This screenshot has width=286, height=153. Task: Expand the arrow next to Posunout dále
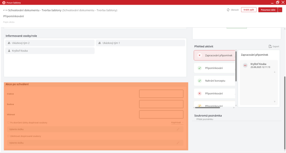coord(280,10)
